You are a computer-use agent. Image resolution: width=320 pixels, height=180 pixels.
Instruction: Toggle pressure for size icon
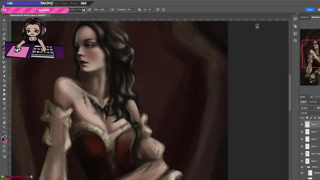click(158, 10)
